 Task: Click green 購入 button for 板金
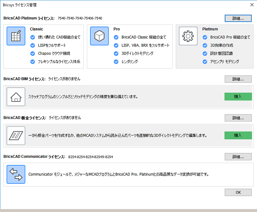[x=238, y=135]
